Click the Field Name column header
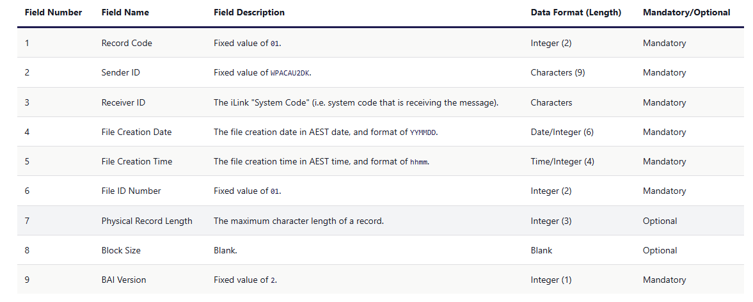 click(126, 12)
